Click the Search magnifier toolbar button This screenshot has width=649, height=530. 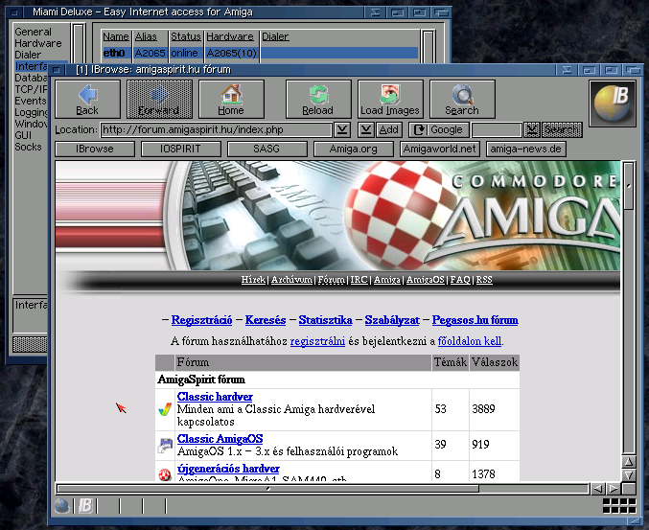pyautogui.click(x=462, y=99)
